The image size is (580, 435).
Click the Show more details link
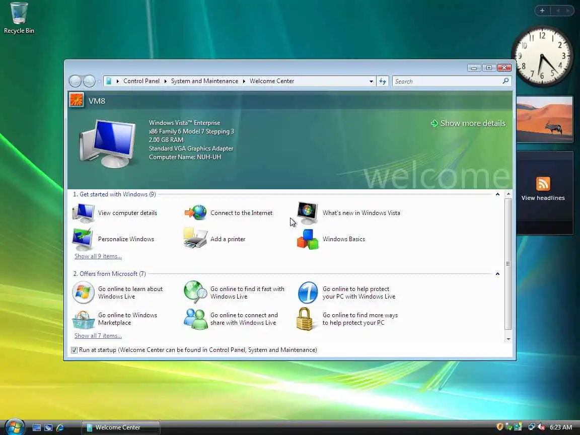[468, 123]
